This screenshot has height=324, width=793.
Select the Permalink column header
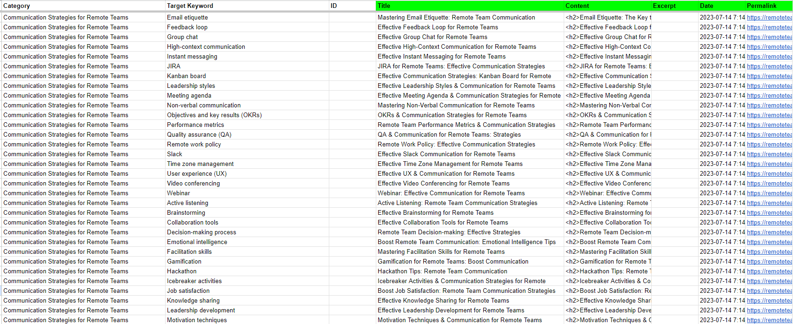coord(761,6)
